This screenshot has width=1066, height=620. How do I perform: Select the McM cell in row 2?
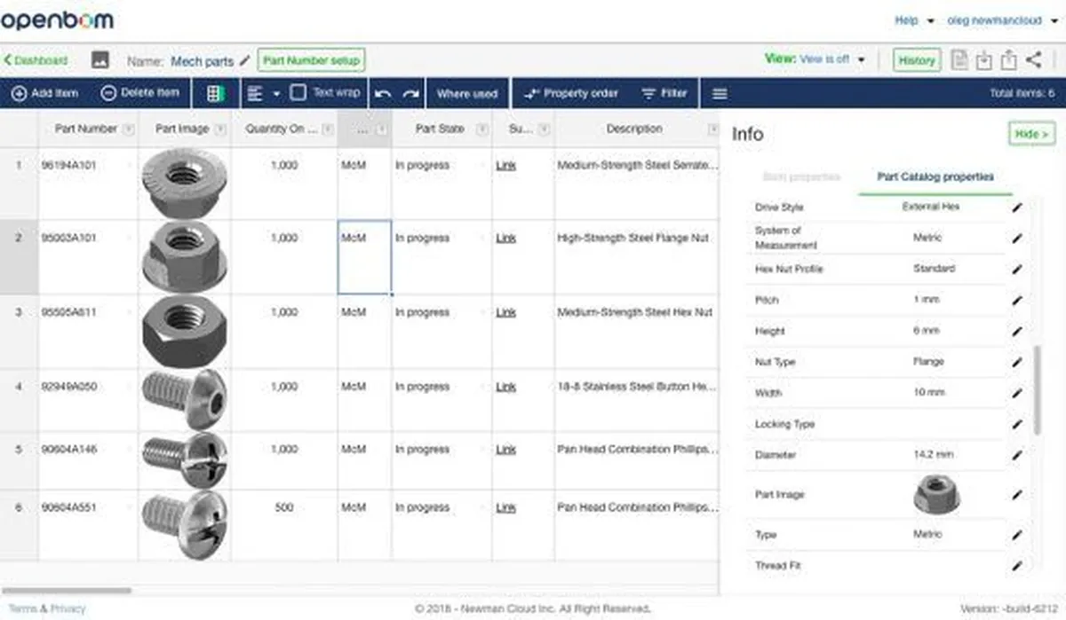[x=364, y=257]
